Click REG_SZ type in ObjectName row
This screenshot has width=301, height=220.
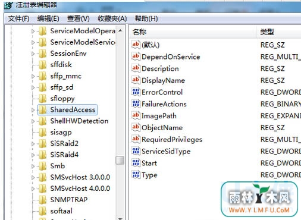point(272,128)
